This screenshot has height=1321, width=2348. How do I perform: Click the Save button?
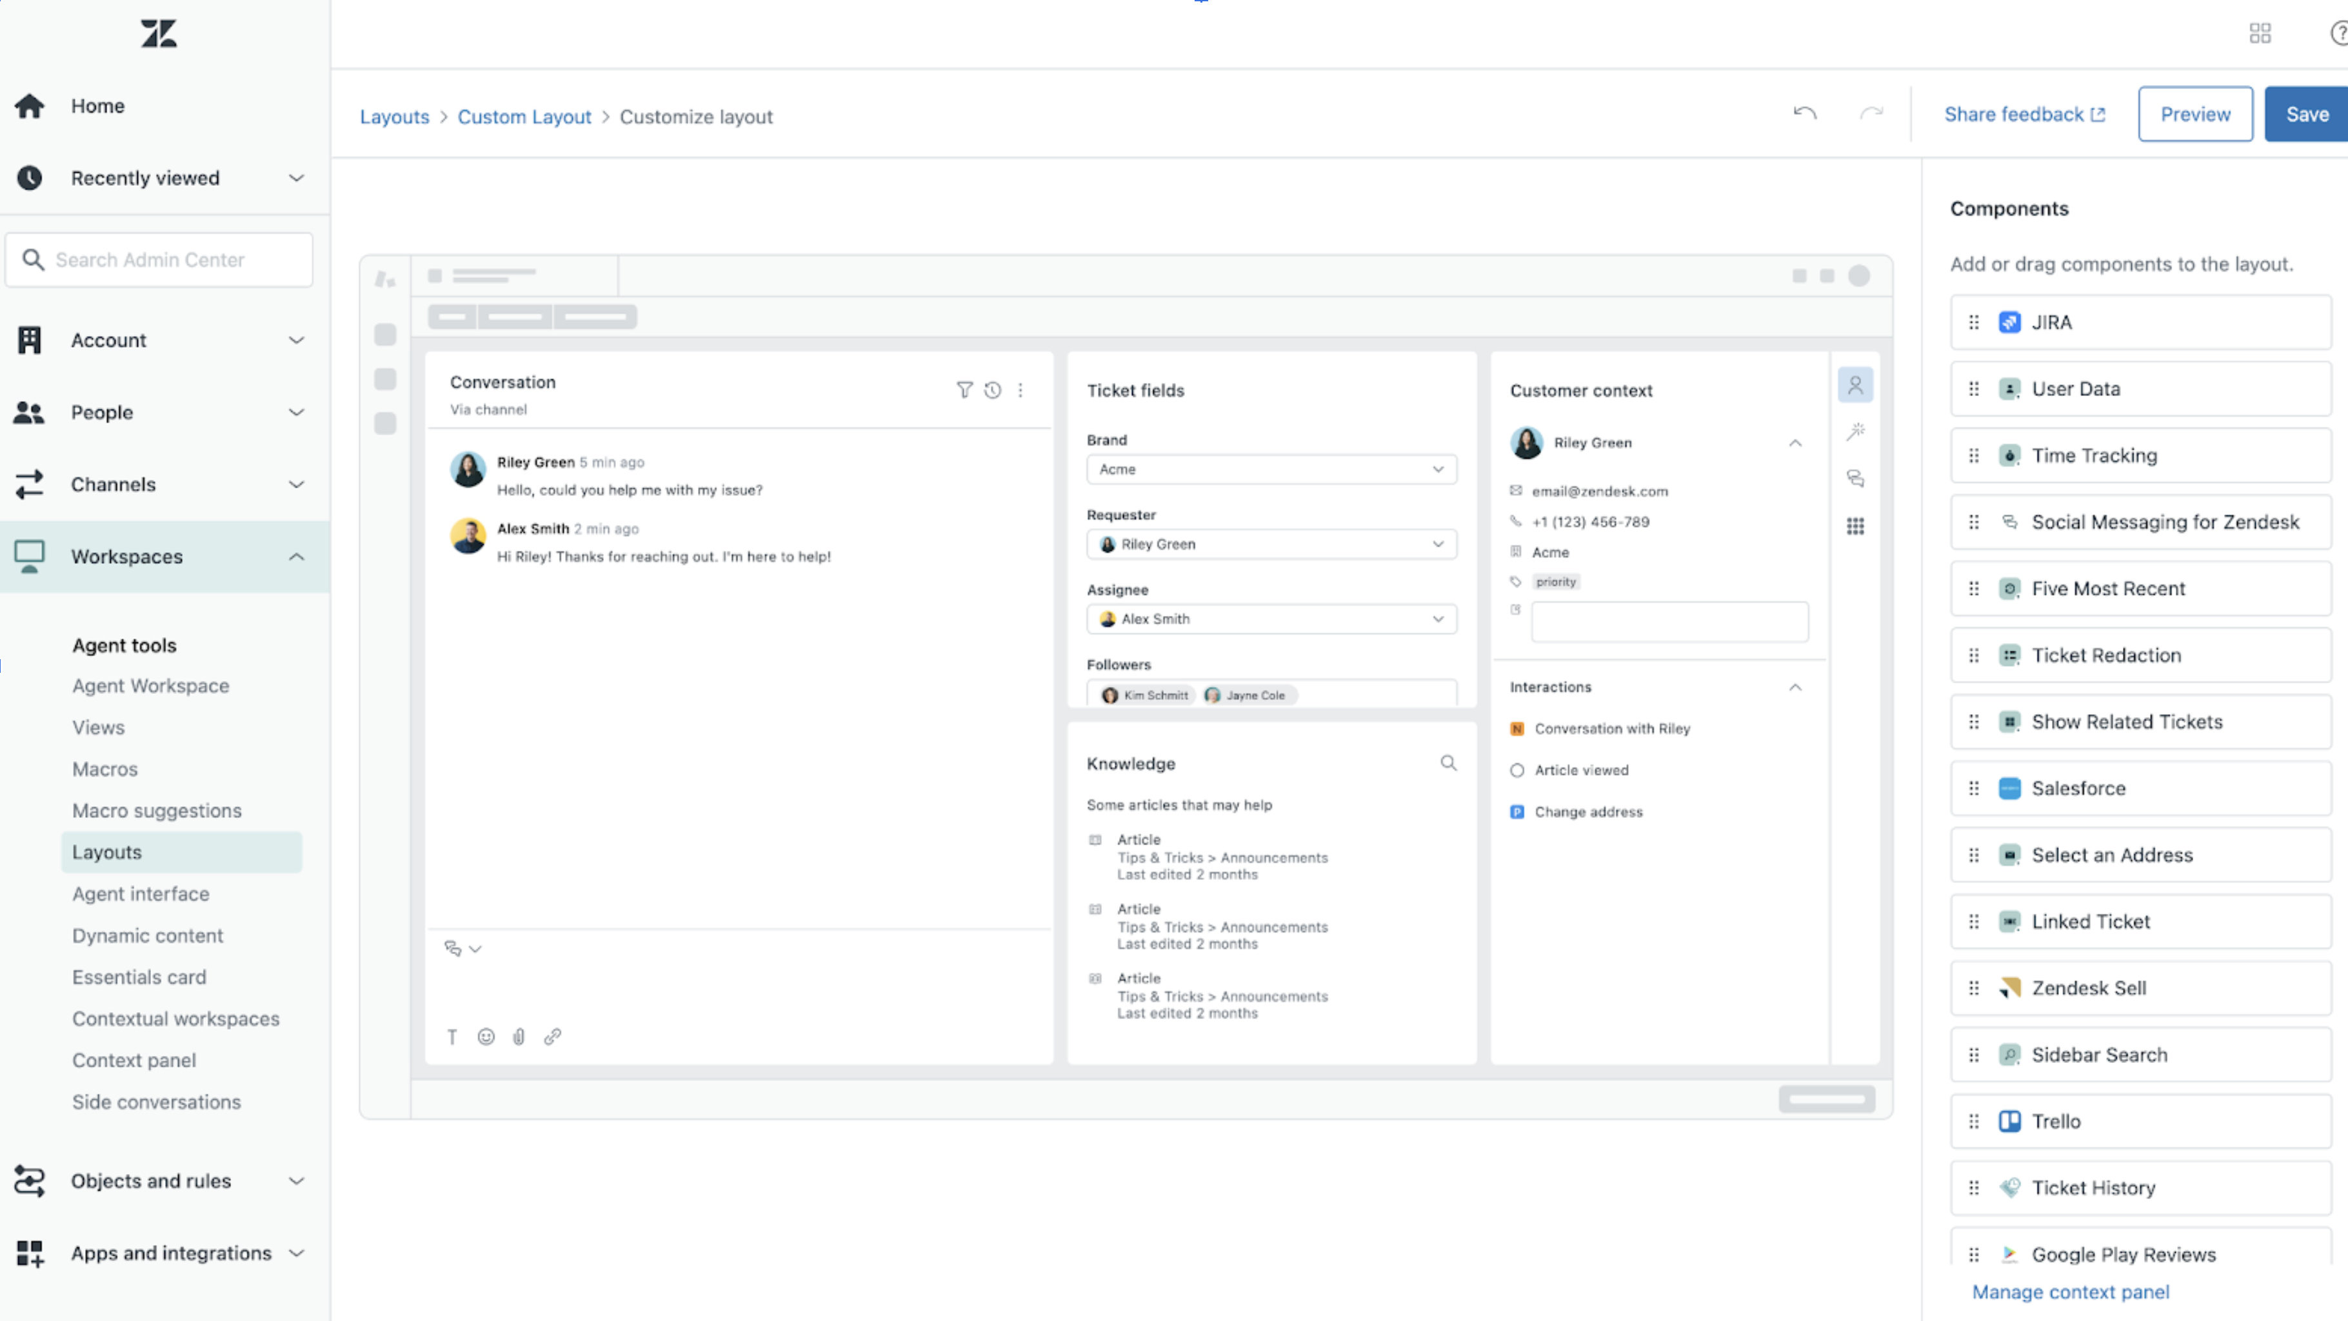2306,113
